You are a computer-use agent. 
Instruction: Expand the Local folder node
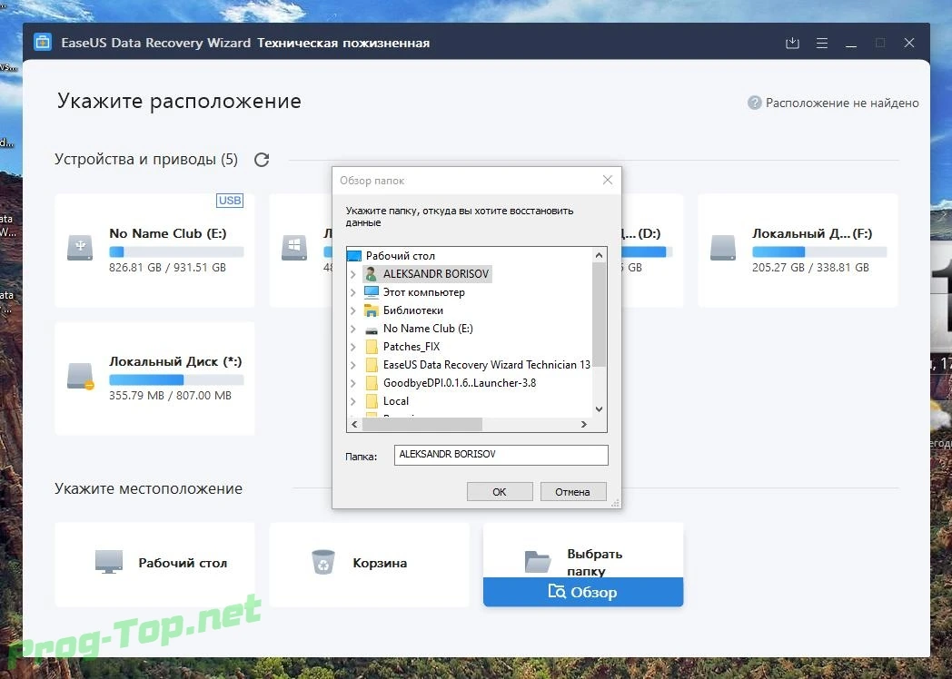pos(353,401)
